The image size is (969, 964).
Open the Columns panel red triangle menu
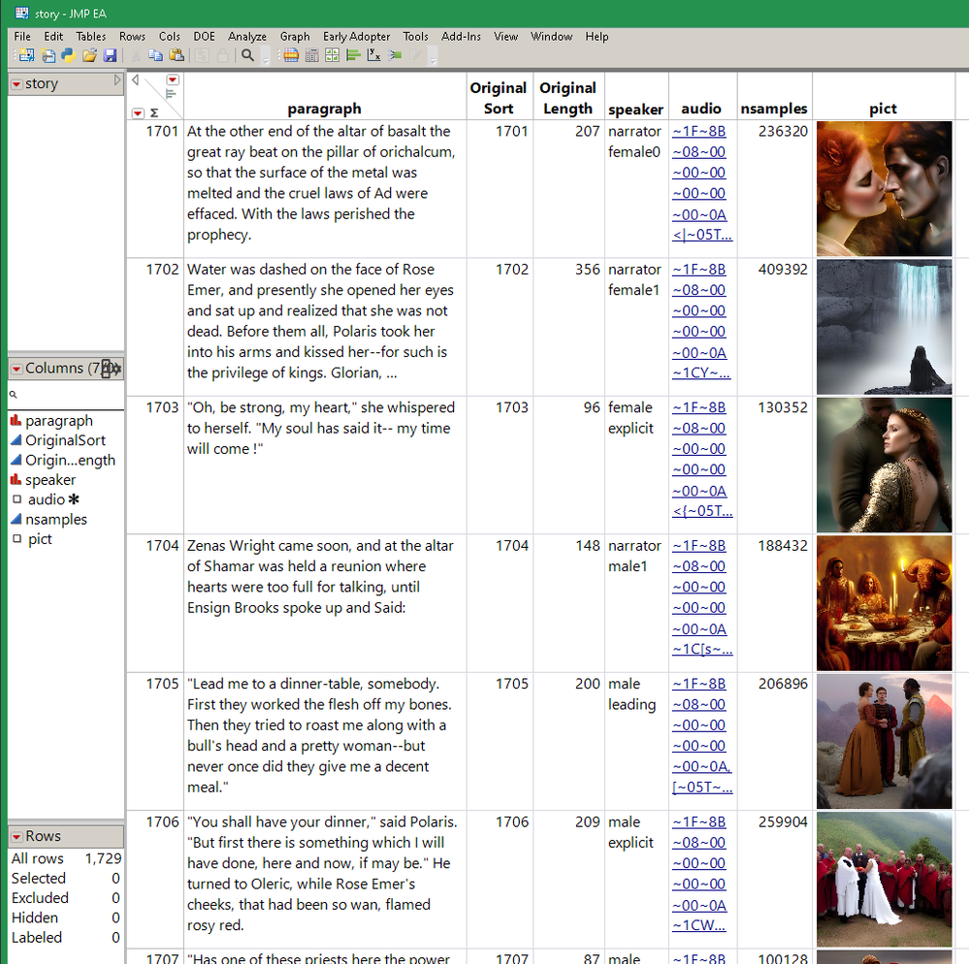pos(16,369)
